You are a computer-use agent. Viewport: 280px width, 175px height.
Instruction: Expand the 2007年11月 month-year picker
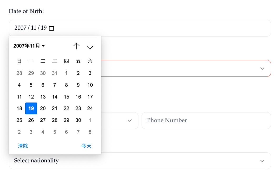tap(29, 46)
